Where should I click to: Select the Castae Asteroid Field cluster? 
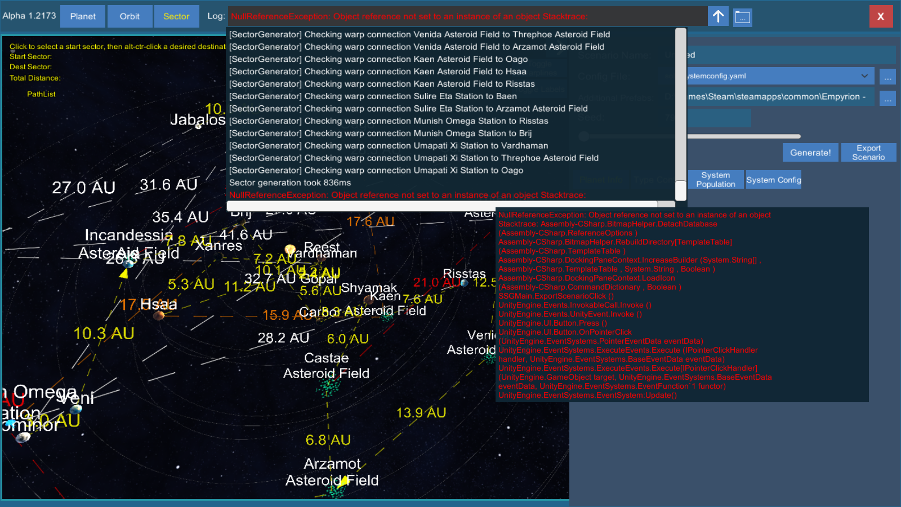328,386
